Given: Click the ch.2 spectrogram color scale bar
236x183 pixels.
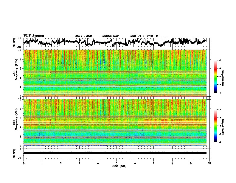Looking at the screenshot, I should [216, 126].
